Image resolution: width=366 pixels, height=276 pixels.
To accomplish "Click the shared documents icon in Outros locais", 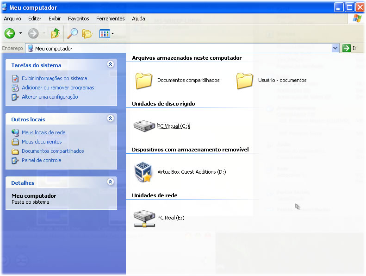I will pos(15,151).
